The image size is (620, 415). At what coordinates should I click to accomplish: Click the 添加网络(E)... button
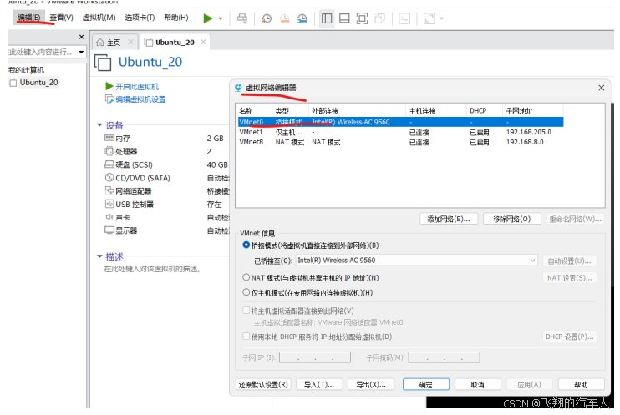click(x=449, y=219)
